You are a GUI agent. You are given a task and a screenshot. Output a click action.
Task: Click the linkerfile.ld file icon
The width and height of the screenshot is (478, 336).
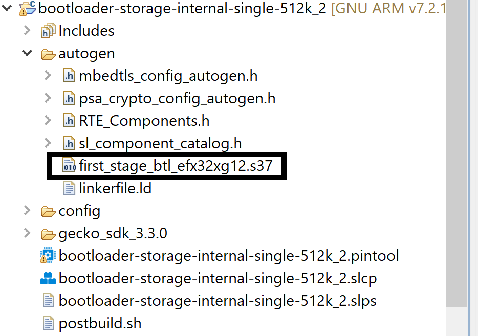(69, 188)
